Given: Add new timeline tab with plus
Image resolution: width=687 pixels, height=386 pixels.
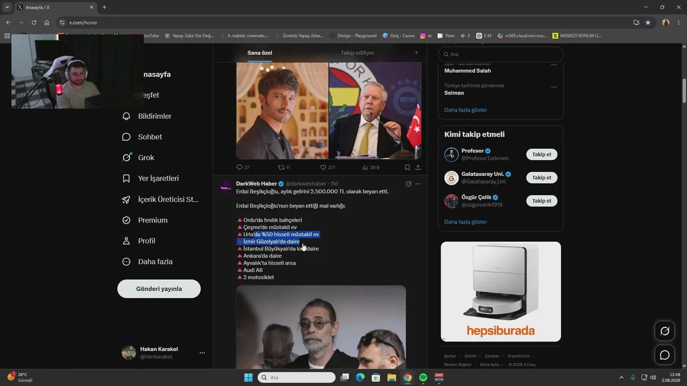Looking at the screenshot, I should tap(416, 53).
